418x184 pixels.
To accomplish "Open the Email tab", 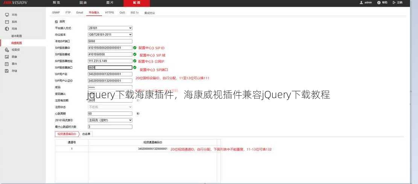I will (x=80, y=12).
